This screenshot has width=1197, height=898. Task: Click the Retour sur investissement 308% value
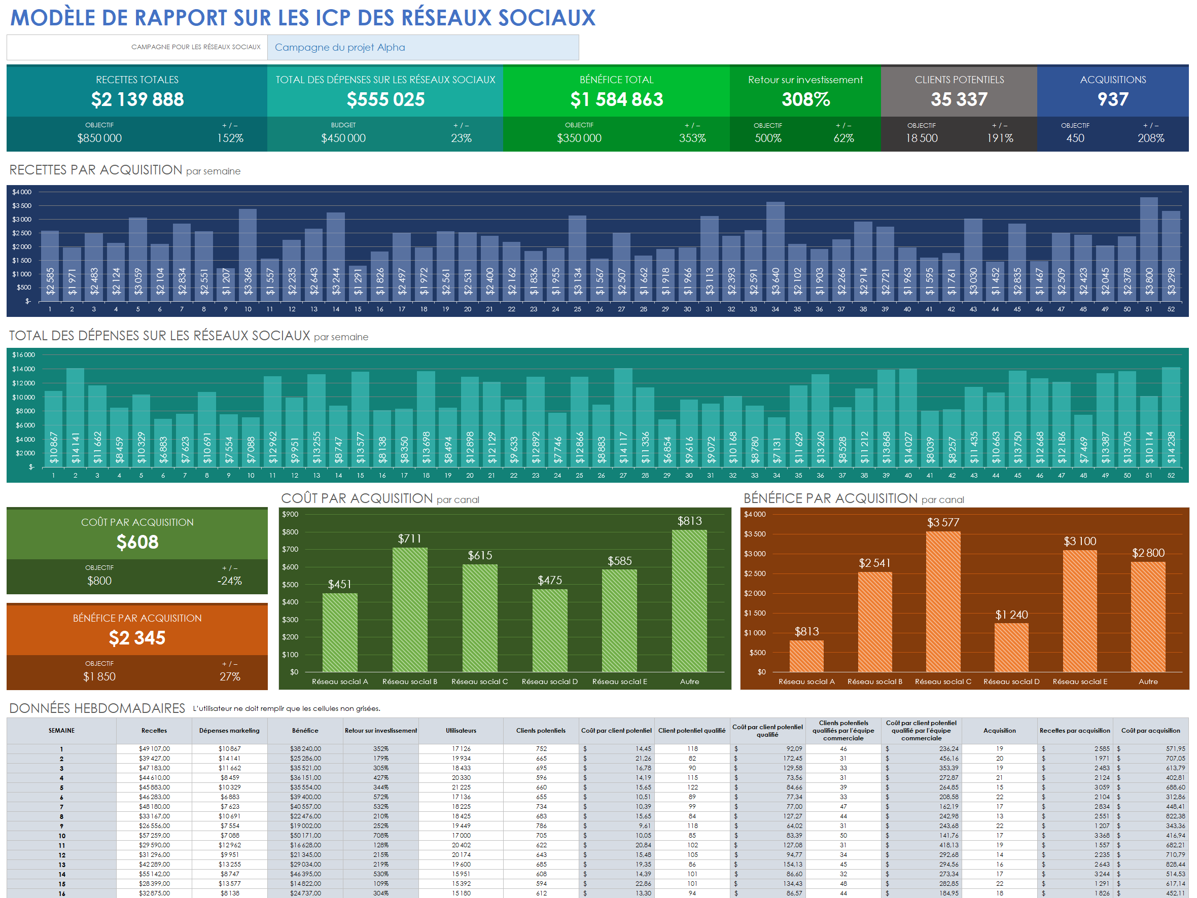(x=805, y=99)
